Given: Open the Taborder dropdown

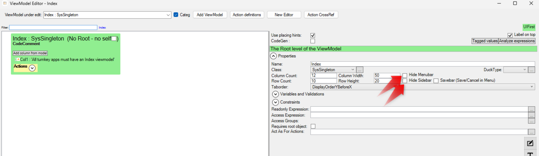Looking at the screenshot, I should coord(423,87).
